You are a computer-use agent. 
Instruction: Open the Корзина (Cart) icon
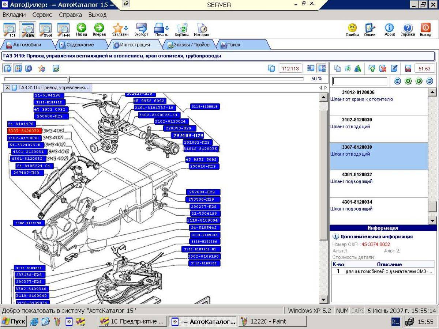182,29
